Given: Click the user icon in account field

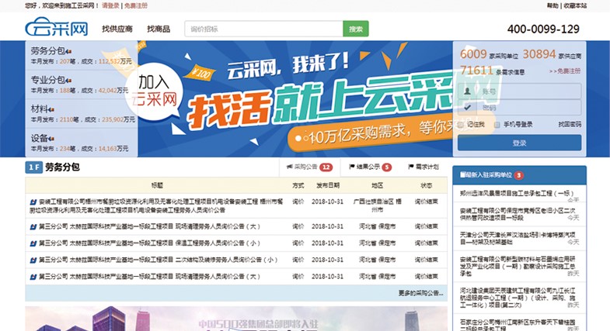Looking at the screenshot, I should (x=468, y=91).
